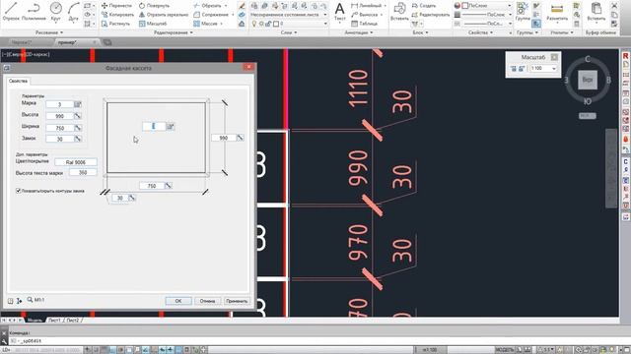
Task: Toggle the МОДЕЛЬ status bar button
Action: coord(505,350)
